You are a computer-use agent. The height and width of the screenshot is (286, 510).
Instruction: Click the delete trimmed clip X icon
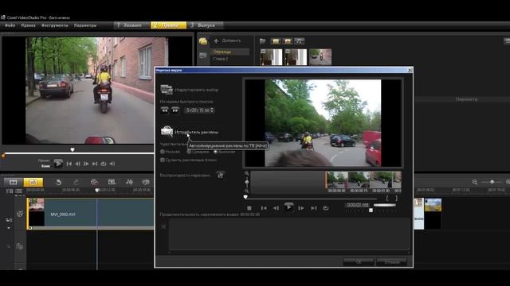(163, 226)
